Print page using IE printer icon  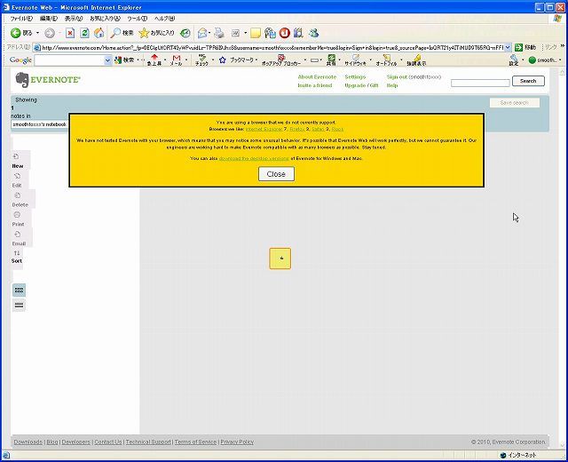pyautogui.click(x=219, y=33)
